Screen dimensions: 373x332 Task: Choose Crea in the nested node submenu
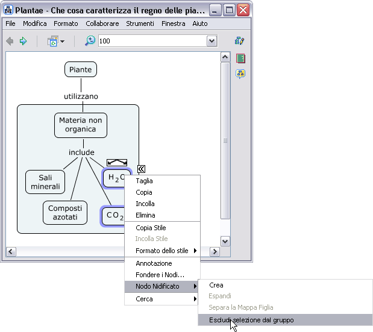click(216, 285)
